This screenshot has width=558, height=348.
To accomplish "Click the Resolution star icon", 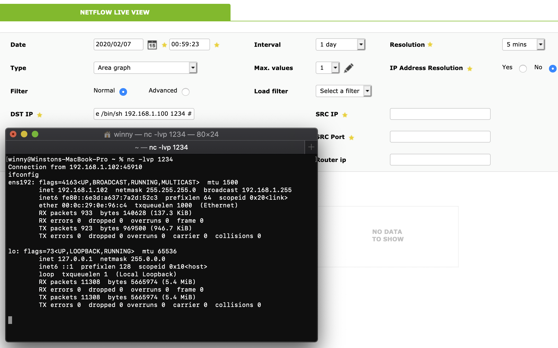I will point(430,44).
